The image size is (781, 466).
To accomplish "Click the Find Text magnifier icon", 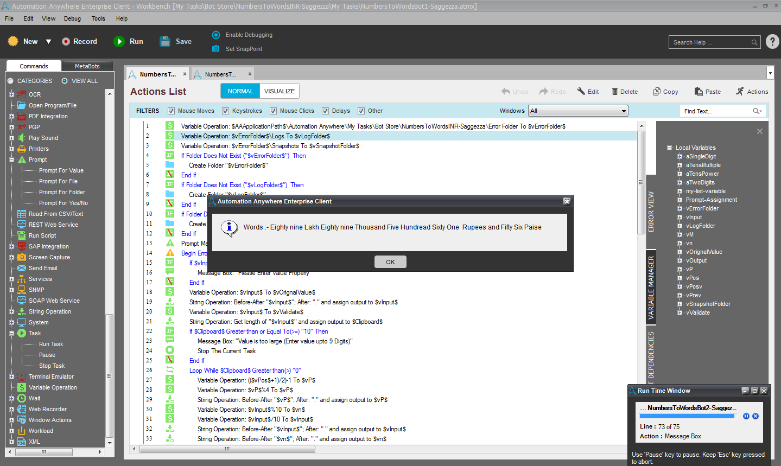I will (757, 111).
